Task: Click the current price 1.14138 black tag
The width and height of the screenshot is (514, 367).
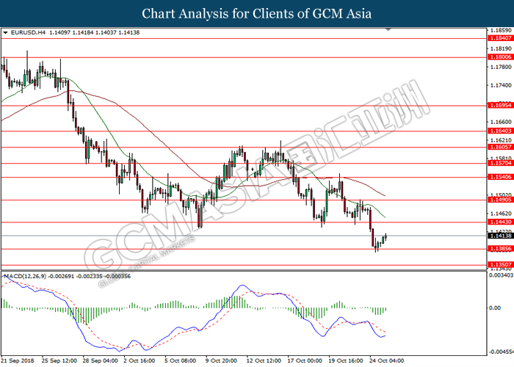Action: (500, 236)
